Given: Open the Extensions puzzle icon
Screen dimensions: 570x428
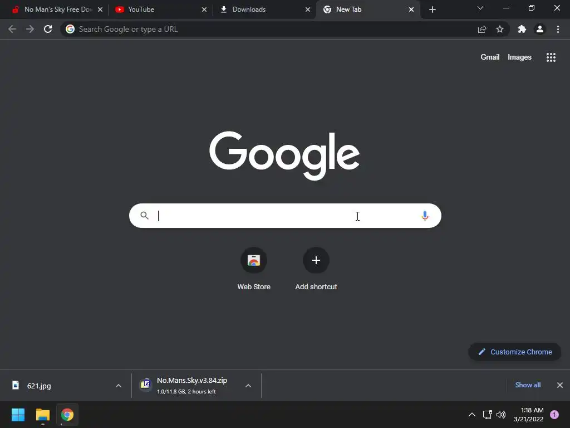Looking at the screenshot, I should point(522,29).
